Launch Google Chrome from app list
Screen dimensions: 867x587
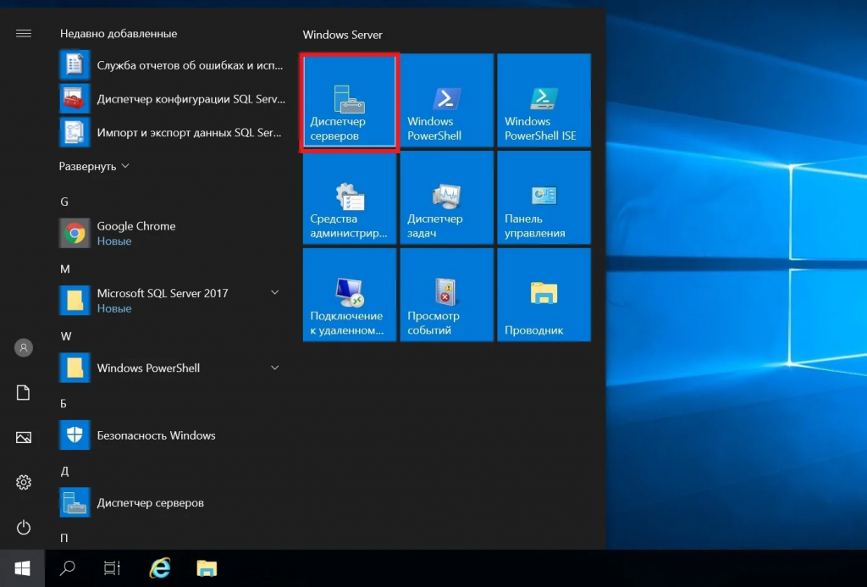point(173,233)
